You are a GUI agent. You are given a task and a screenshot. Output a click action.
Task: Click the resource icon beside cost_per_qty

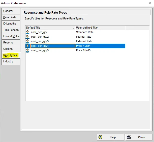[x=27, y=32]
